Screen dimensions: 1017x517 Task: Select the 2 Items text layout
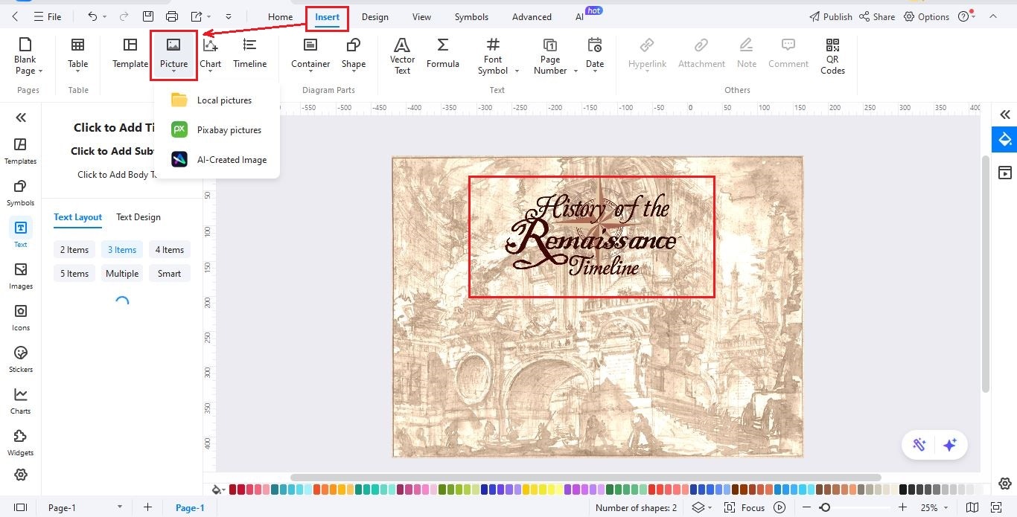[74, 250]
